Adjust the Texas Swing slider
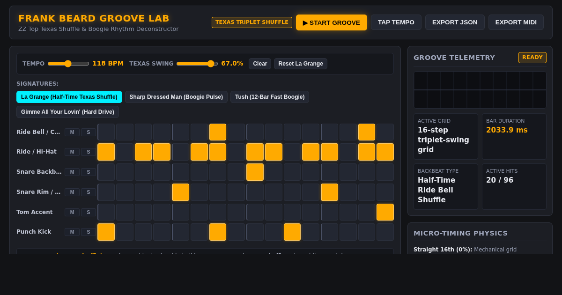 [x=197, y=64]
